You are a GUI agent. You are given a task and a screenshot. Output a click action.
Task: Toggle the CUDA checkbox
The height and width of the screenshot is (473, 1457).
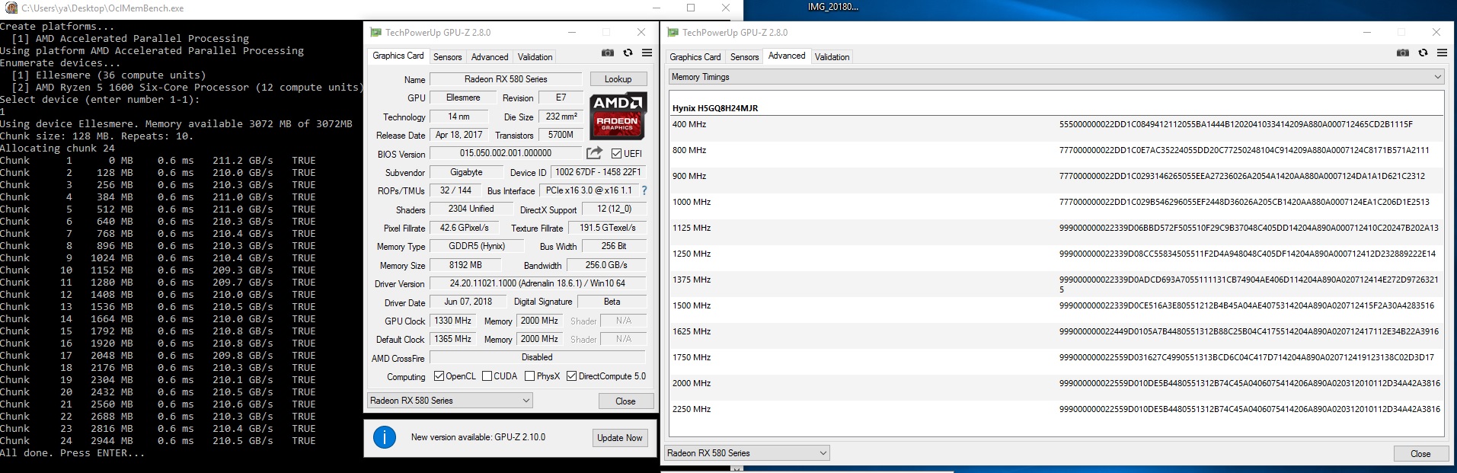[487, 376]
